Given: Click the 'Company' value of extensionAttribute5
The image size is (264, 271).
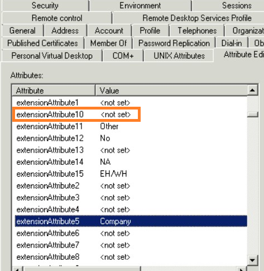Looking at the screenshot, I should pyautogui.click(x=116, y=221).
